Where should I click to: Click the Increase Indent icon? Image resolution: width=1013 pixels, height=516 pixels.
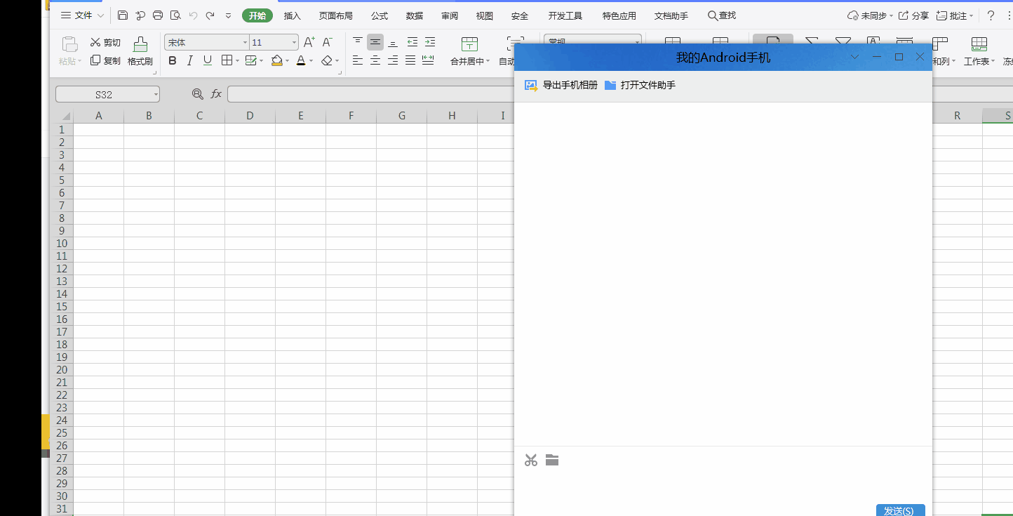pyautogui.click(x=430, y=43)
